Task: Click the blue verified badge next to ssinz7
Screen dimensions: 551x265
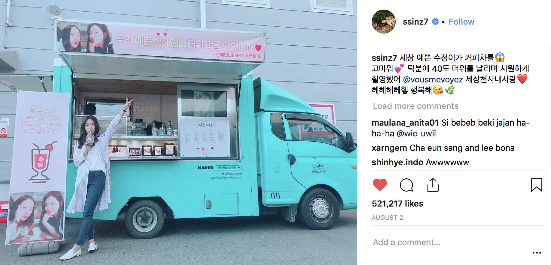Action: point(435,22)
